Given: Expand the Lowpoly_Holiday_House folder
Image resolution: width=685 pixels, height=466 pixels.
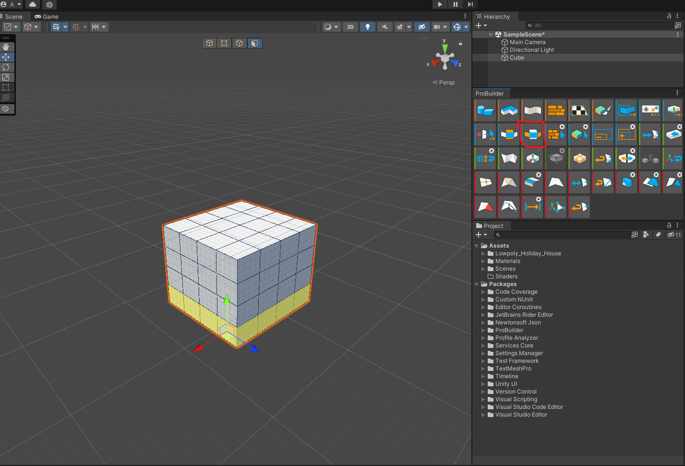Looking at the screenshot, I should pyautogui.click(x=483, y=253).
